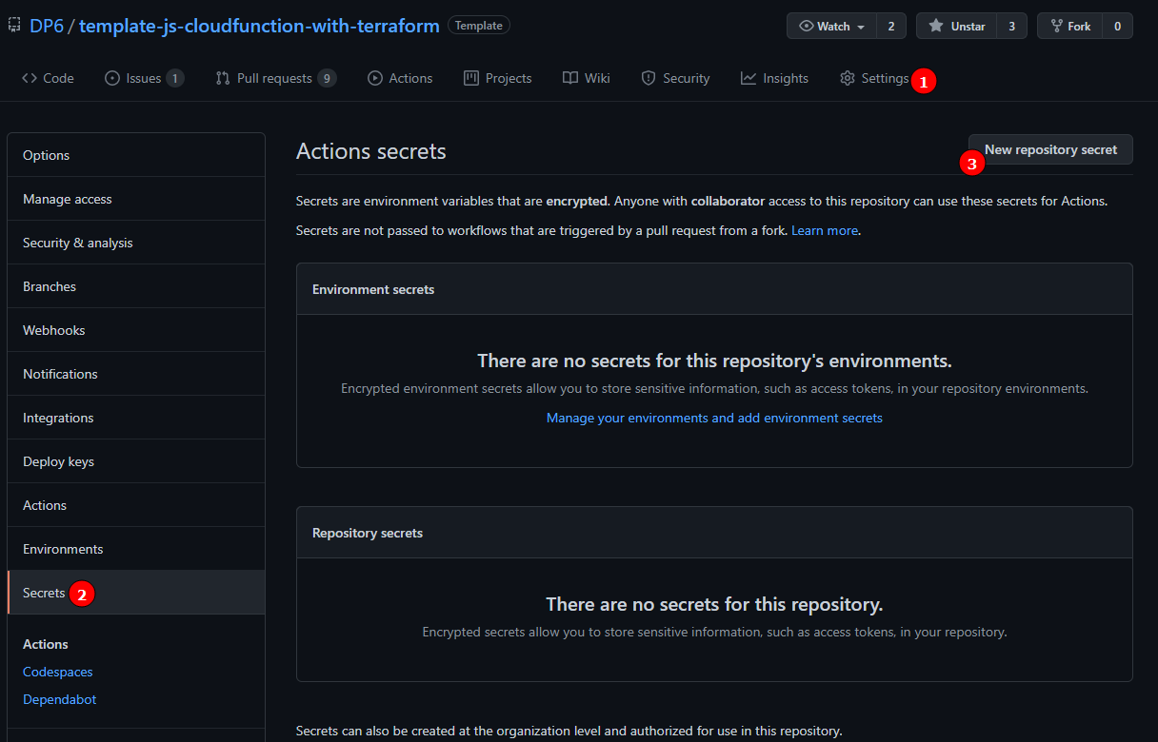Fork this repository
This screenshot has height=742, width=1158.
point(1069,26)
